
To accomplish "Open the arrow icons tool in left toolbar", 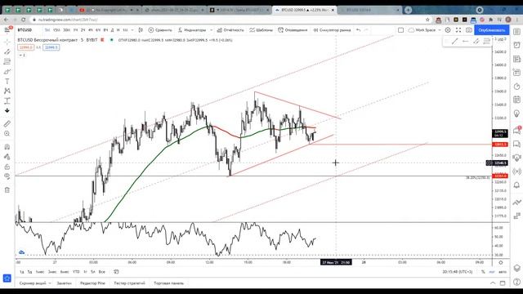I will click(x=7, y=110).
